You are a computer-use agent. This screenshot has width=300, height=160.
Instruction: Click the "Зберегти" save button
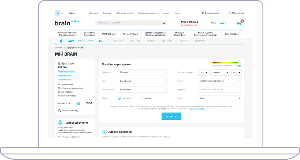click(x=171, y=116)
